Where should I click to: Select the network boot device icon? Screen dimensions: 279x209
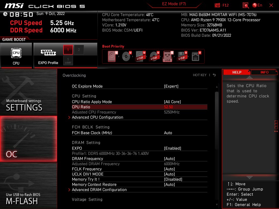click(196, 56)
